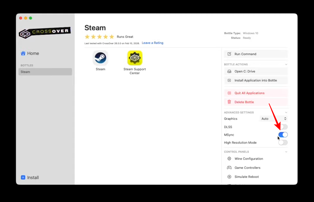Click the Game Controllers gamepad icon
This screenshot has height=202, width=314.
[229, 168]
